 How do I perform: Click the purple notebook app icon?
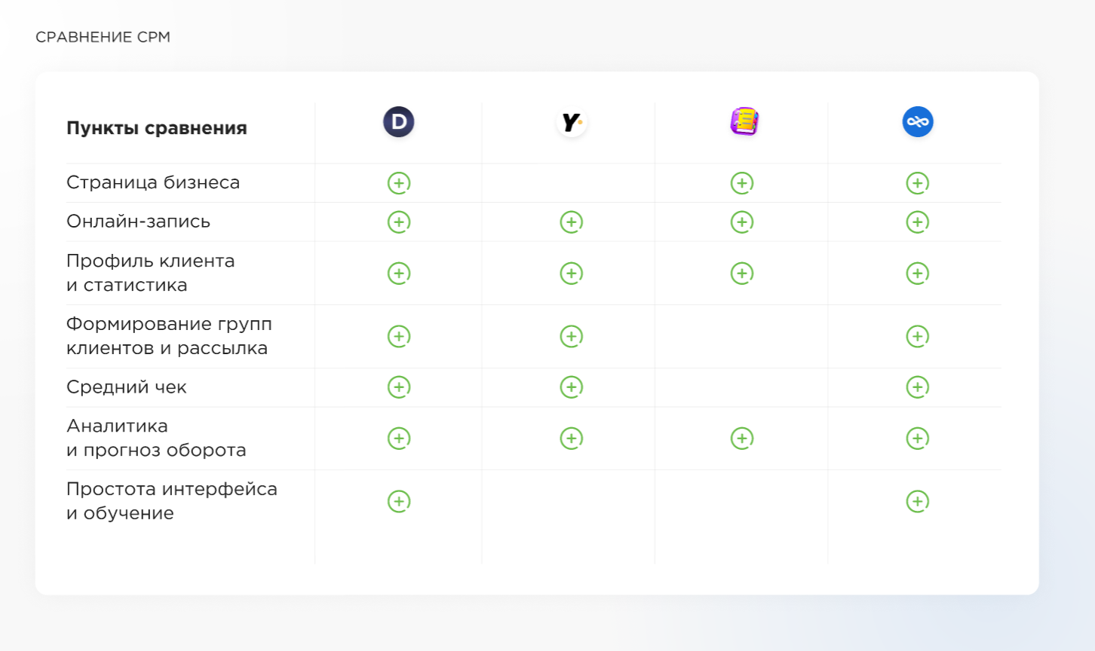click(x=744, y=121)
